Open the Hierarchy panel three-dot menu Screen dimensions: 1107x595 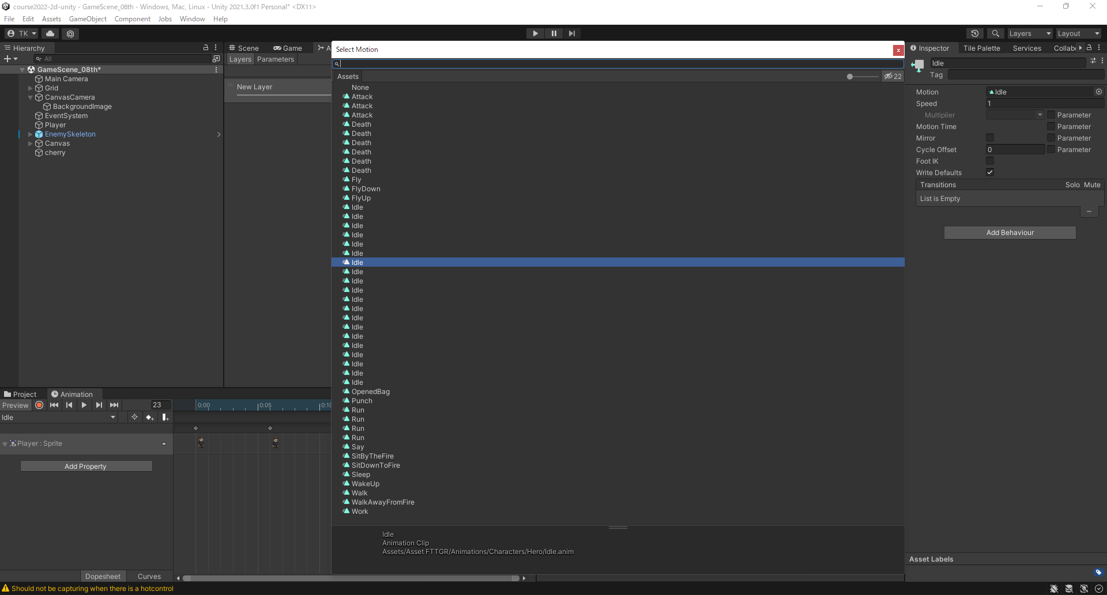[216, 48]
